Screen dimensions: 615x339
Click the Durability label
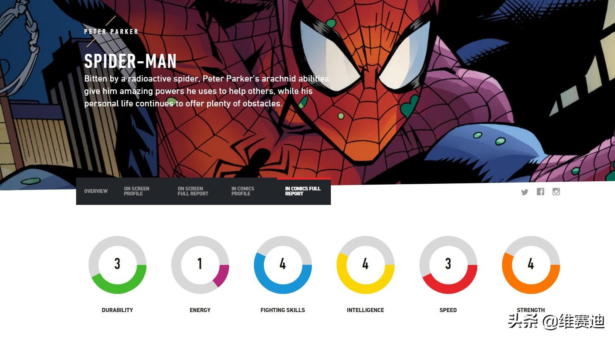[117, 310]
